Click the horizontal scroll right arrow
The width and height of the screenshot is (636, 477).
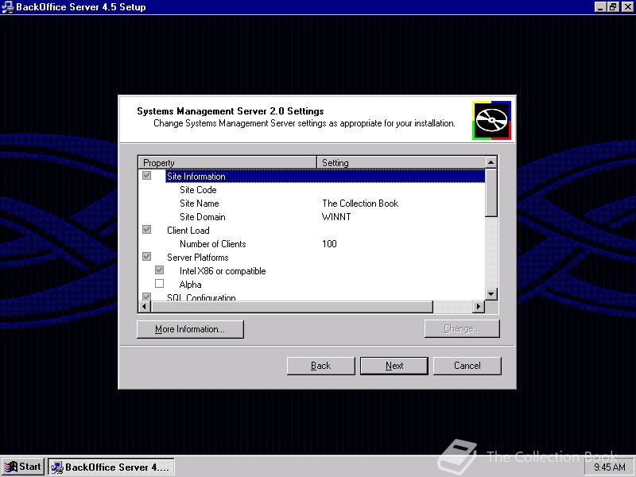click(x=479, y=307)
